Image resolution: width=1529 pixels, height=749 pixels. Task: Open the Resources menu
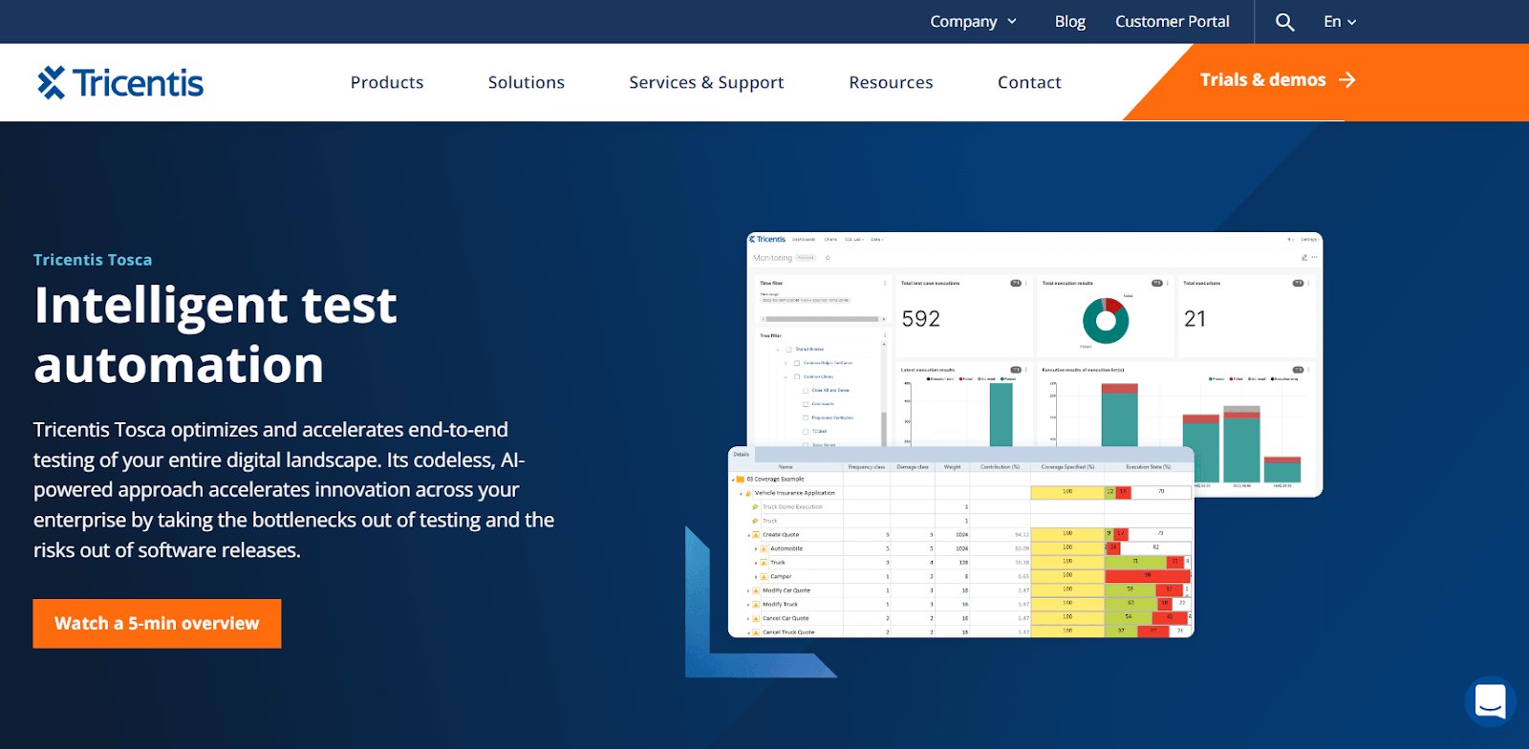click(x=891, y=83)
